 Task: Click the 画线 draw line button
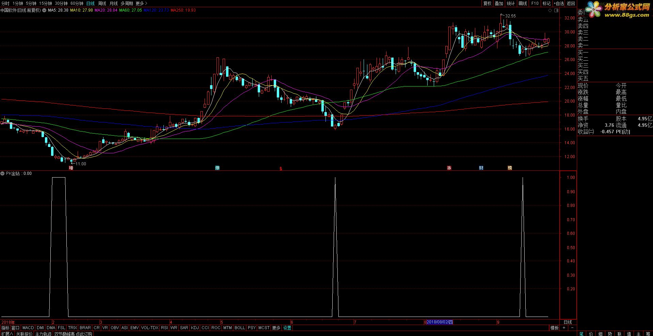[523, 3]
